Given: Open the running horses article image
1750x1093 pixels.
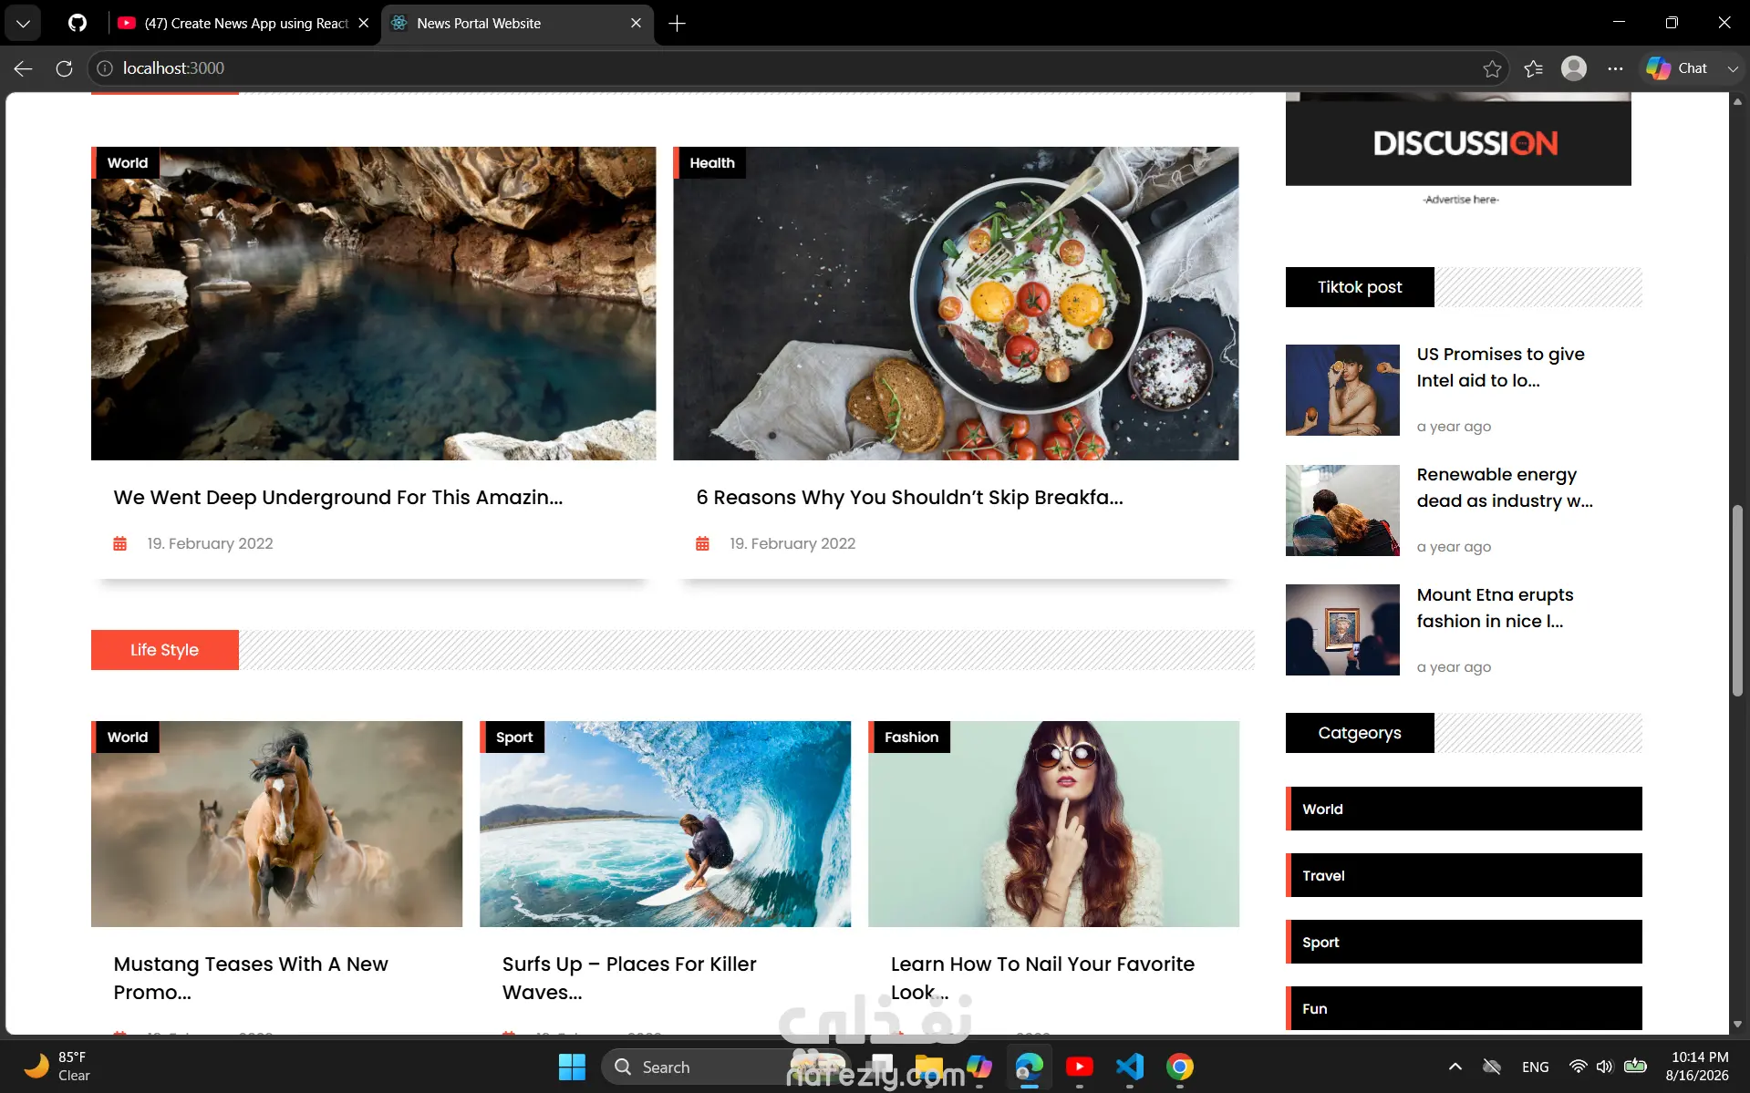Looking at the screenshot, I should [x=276, y=824].
